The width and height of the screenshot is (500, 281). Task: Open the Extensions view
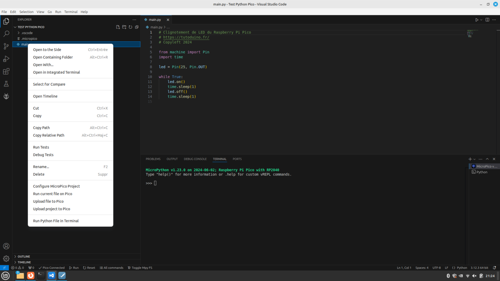click(x=6, y=71)
